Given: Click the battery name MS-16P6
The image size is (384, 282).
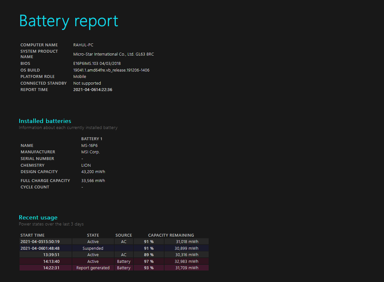Looking at the screenshot, I should tap(89, 146).
